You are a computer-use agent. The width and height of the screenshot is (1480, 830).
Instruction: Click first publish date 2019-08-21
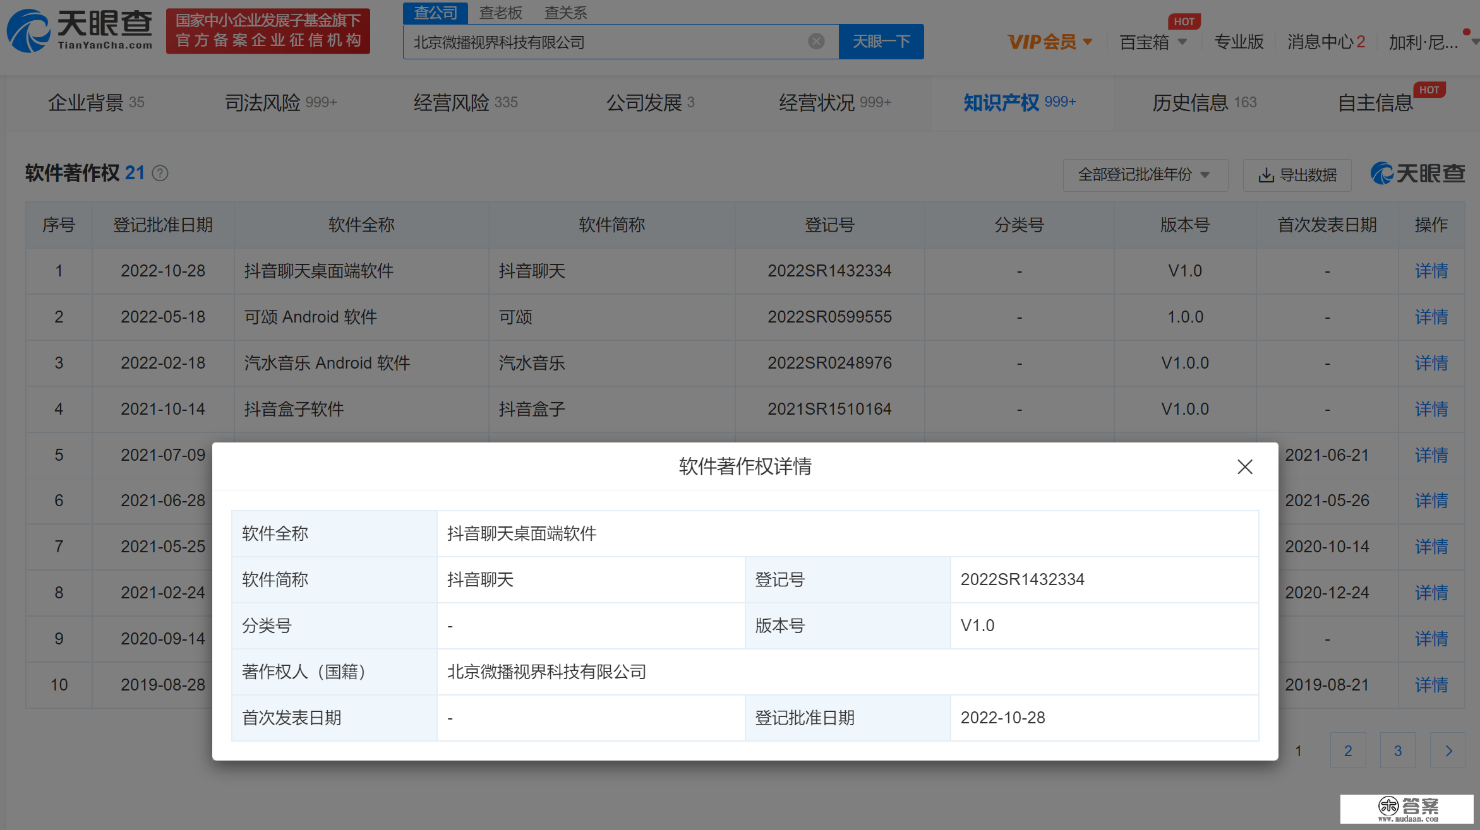(1327, 685)
